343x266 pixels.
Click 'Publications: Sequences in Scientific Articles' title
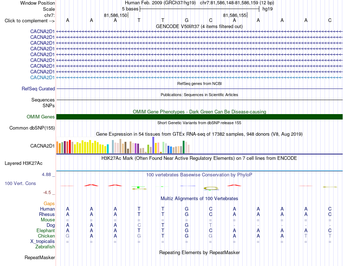click(199, 95)
